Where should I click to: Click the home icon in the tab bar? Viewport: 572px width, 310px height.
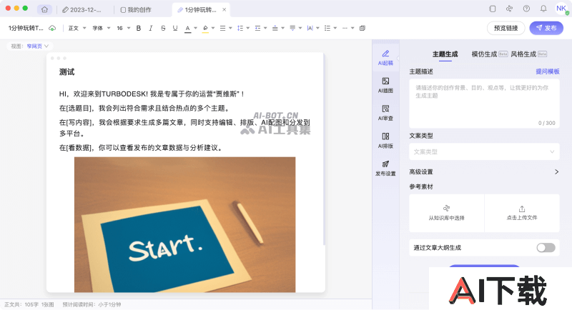44,10
